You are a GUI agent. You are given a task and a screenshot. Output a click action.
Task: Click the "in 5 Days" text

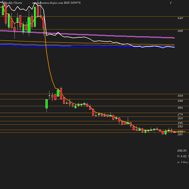(x=183, y=162)
